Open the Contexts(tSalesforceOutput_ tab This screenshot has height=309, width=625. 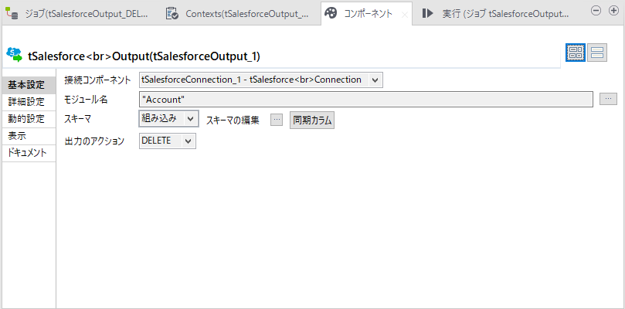click(x=238, y=14)
